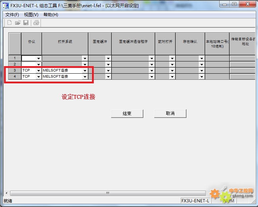This screenshot has width=258, height=207.
Task: Click the Print toolbar icon
Action: pos(36,23)
